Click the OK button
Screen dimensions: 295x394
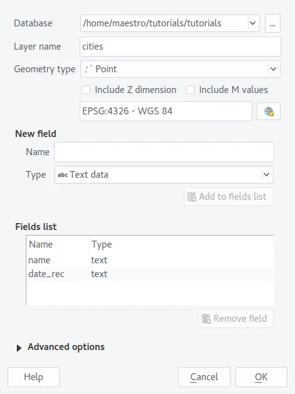[261, 377]
